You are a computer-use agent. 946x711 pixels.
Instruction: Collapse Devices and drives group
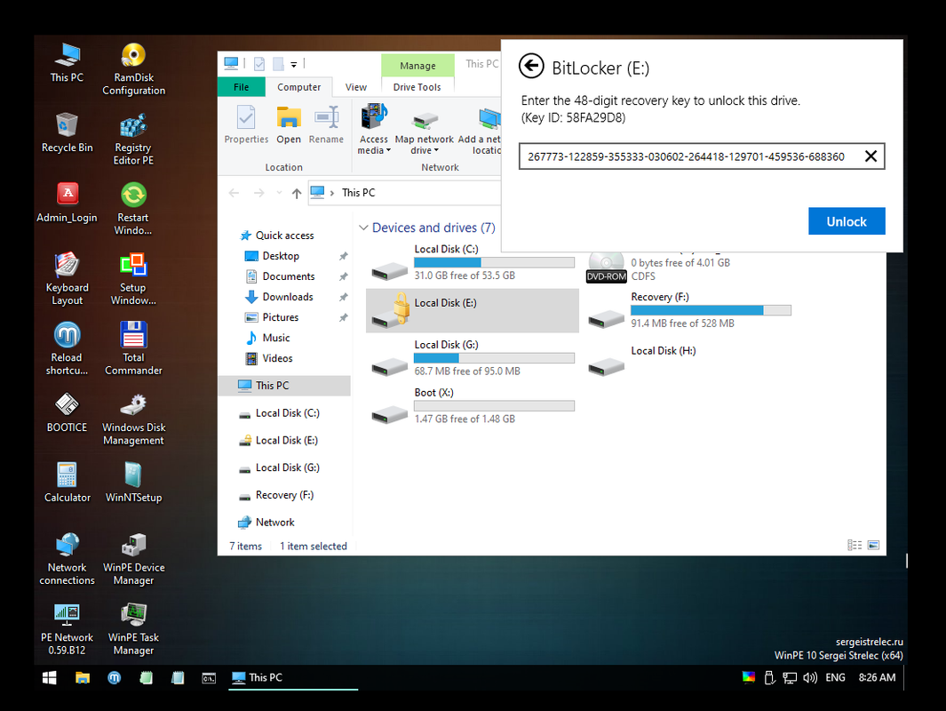pyautogui.click(x=364, y=228)
